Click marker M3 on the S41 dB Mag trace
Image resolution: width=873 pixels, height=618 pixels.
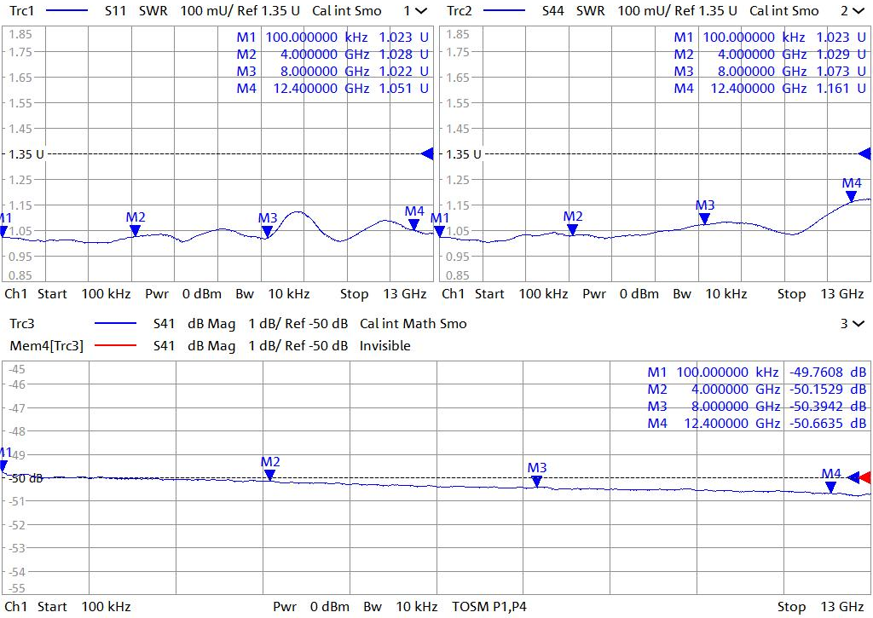pyautogui.click(x=536, y=481)
